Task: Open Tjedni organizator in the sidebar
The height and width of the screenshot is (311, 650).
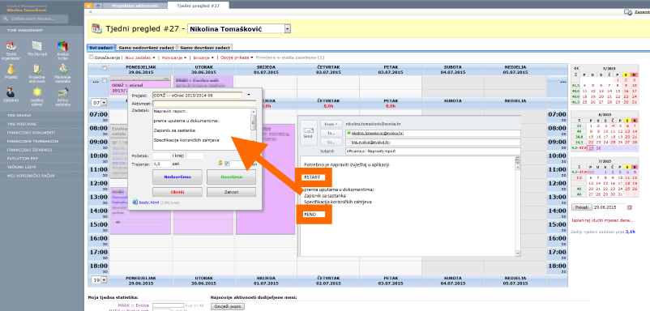Action: (11, 46)
